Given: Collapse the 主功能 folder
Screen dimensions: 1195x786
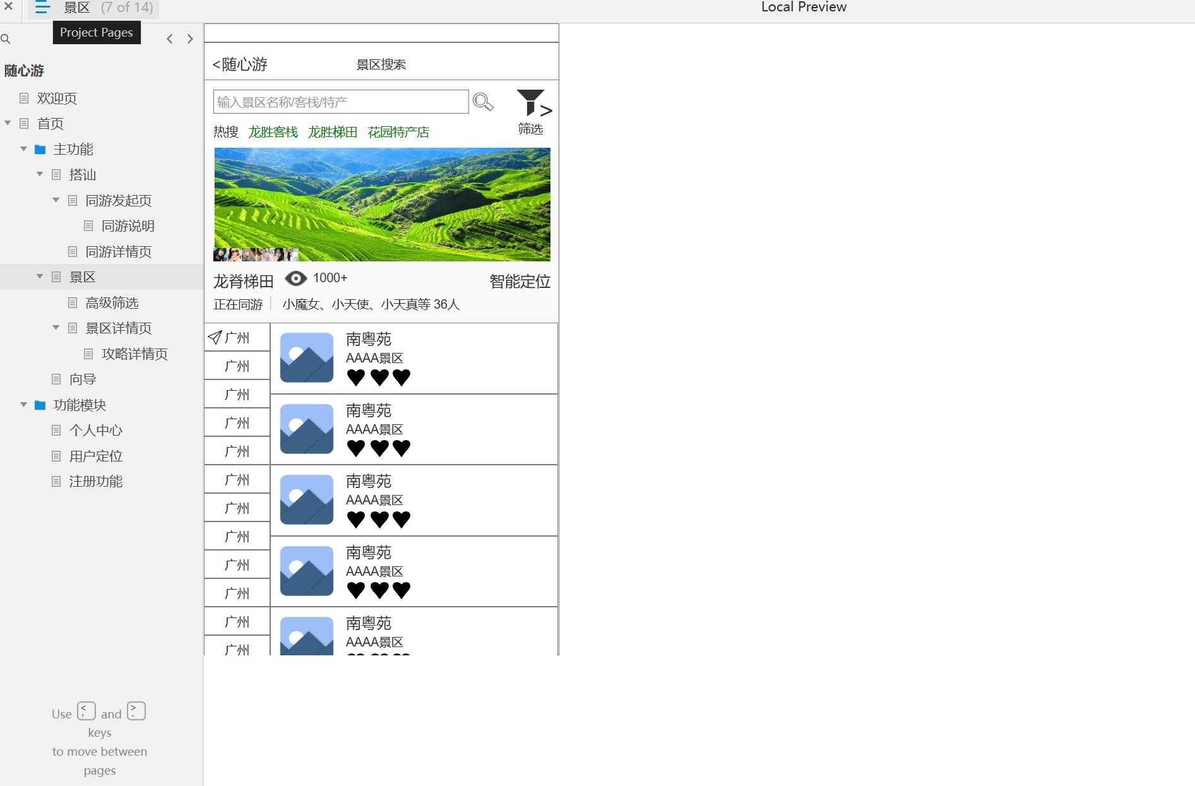Looking at the screenshot, I should pos(23,149).
